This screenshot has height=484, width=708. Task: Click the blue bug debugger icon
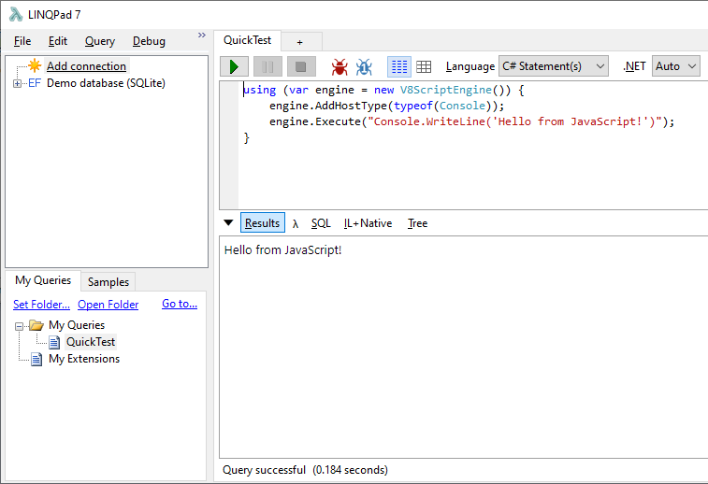pyautogui.click(x=364, y=66)
